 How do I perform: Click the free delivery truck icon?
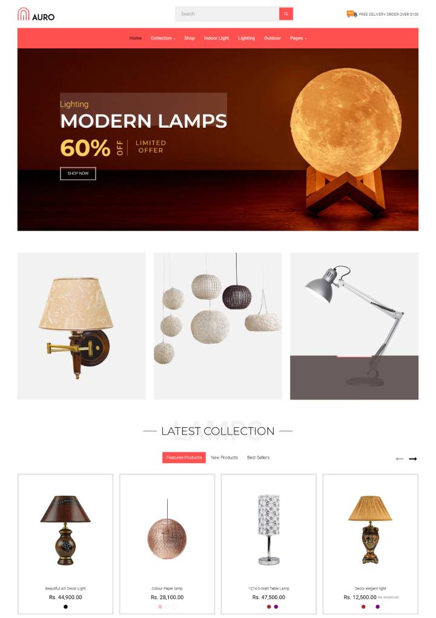click(x=352, y=14)
